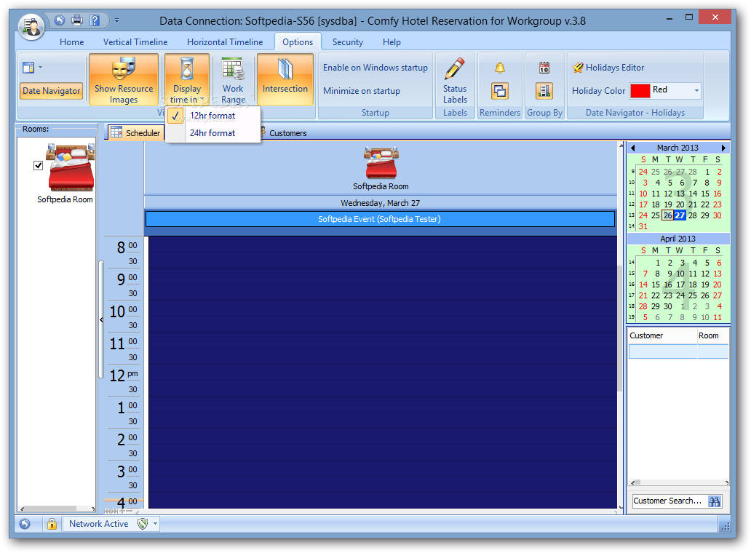Collapse the Rooms panel splitter arrow
This screenshot has height=553, width=751.
[101, 320]
